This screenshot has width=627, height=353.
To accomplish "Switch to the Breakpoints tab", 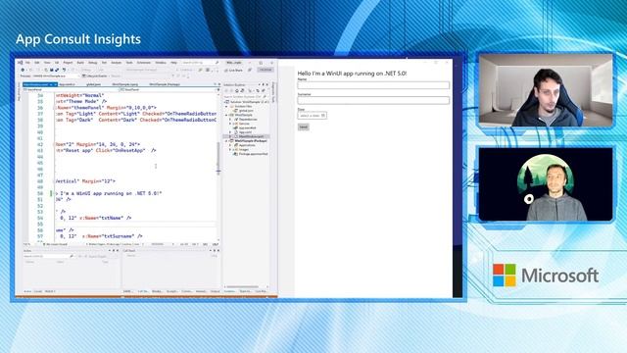I will [158, 291].
